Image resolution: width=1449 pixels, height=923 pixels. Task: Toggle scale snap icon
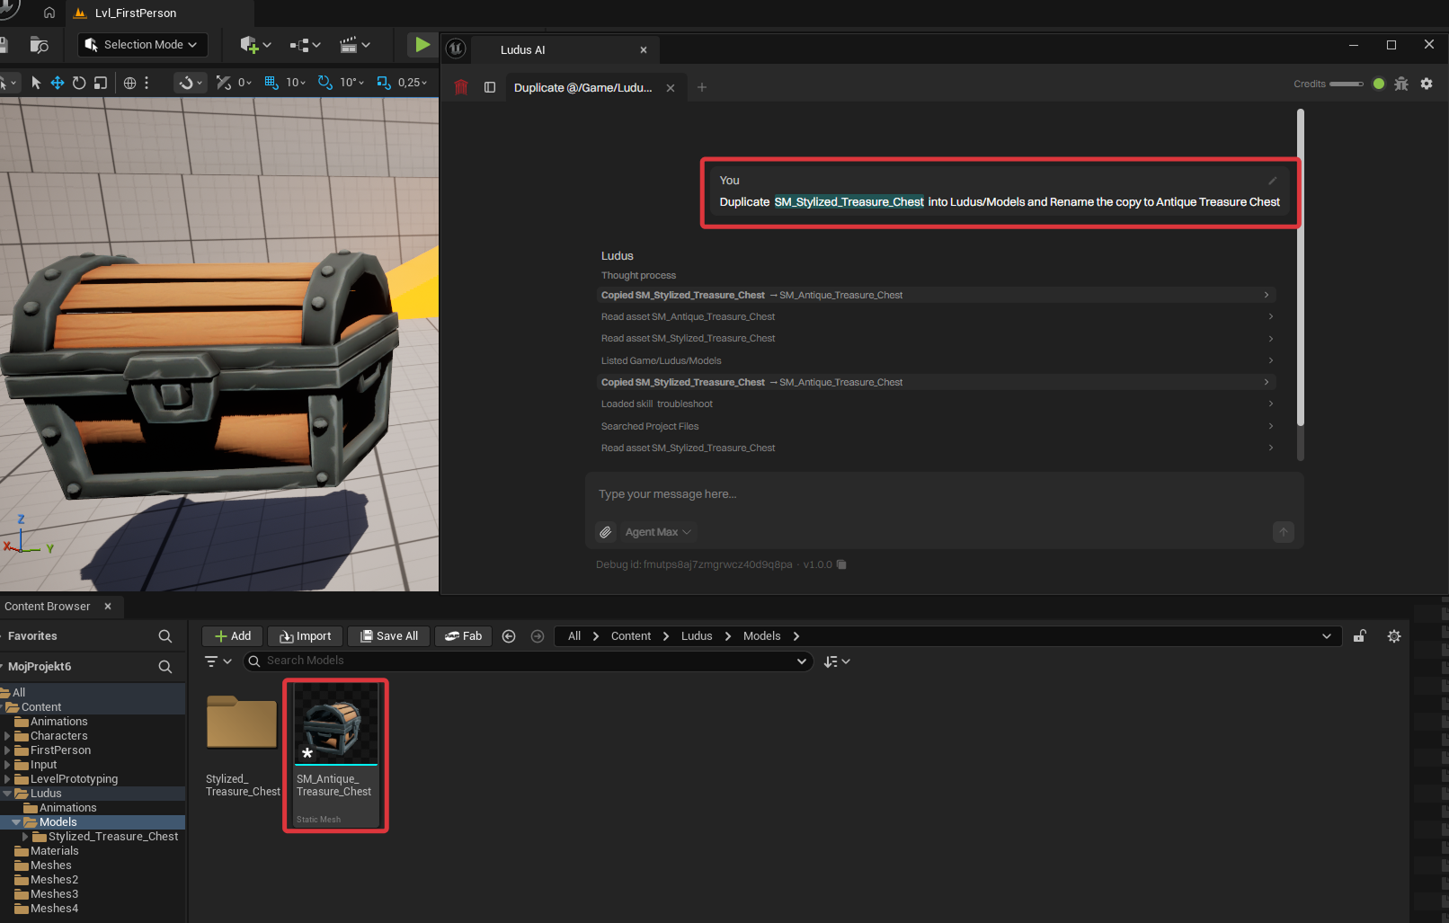point(384,83)
